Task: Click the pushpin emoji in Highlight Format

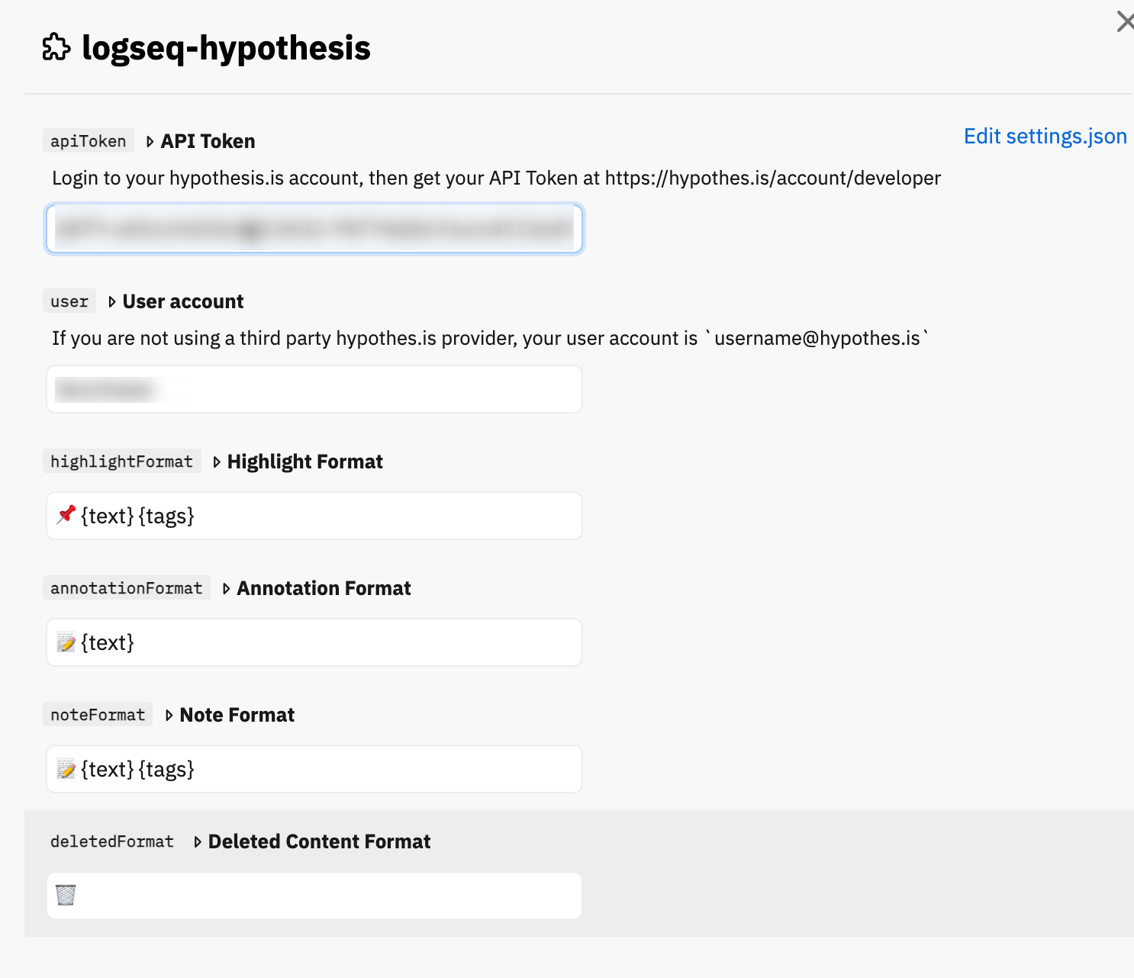Action: (66, 515)
